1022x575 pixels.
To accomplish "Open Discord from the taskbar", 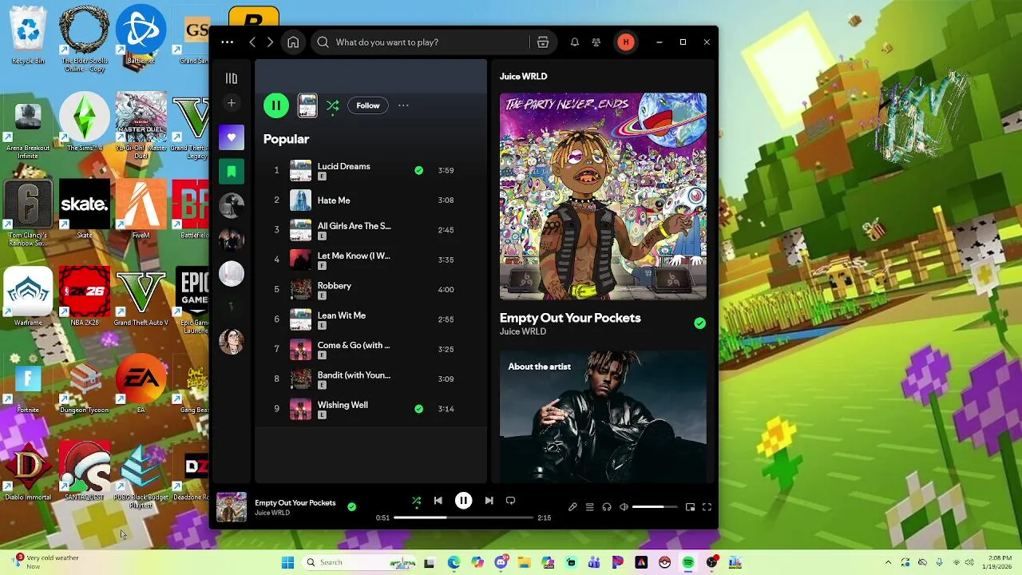I will [x=501, y=562].
